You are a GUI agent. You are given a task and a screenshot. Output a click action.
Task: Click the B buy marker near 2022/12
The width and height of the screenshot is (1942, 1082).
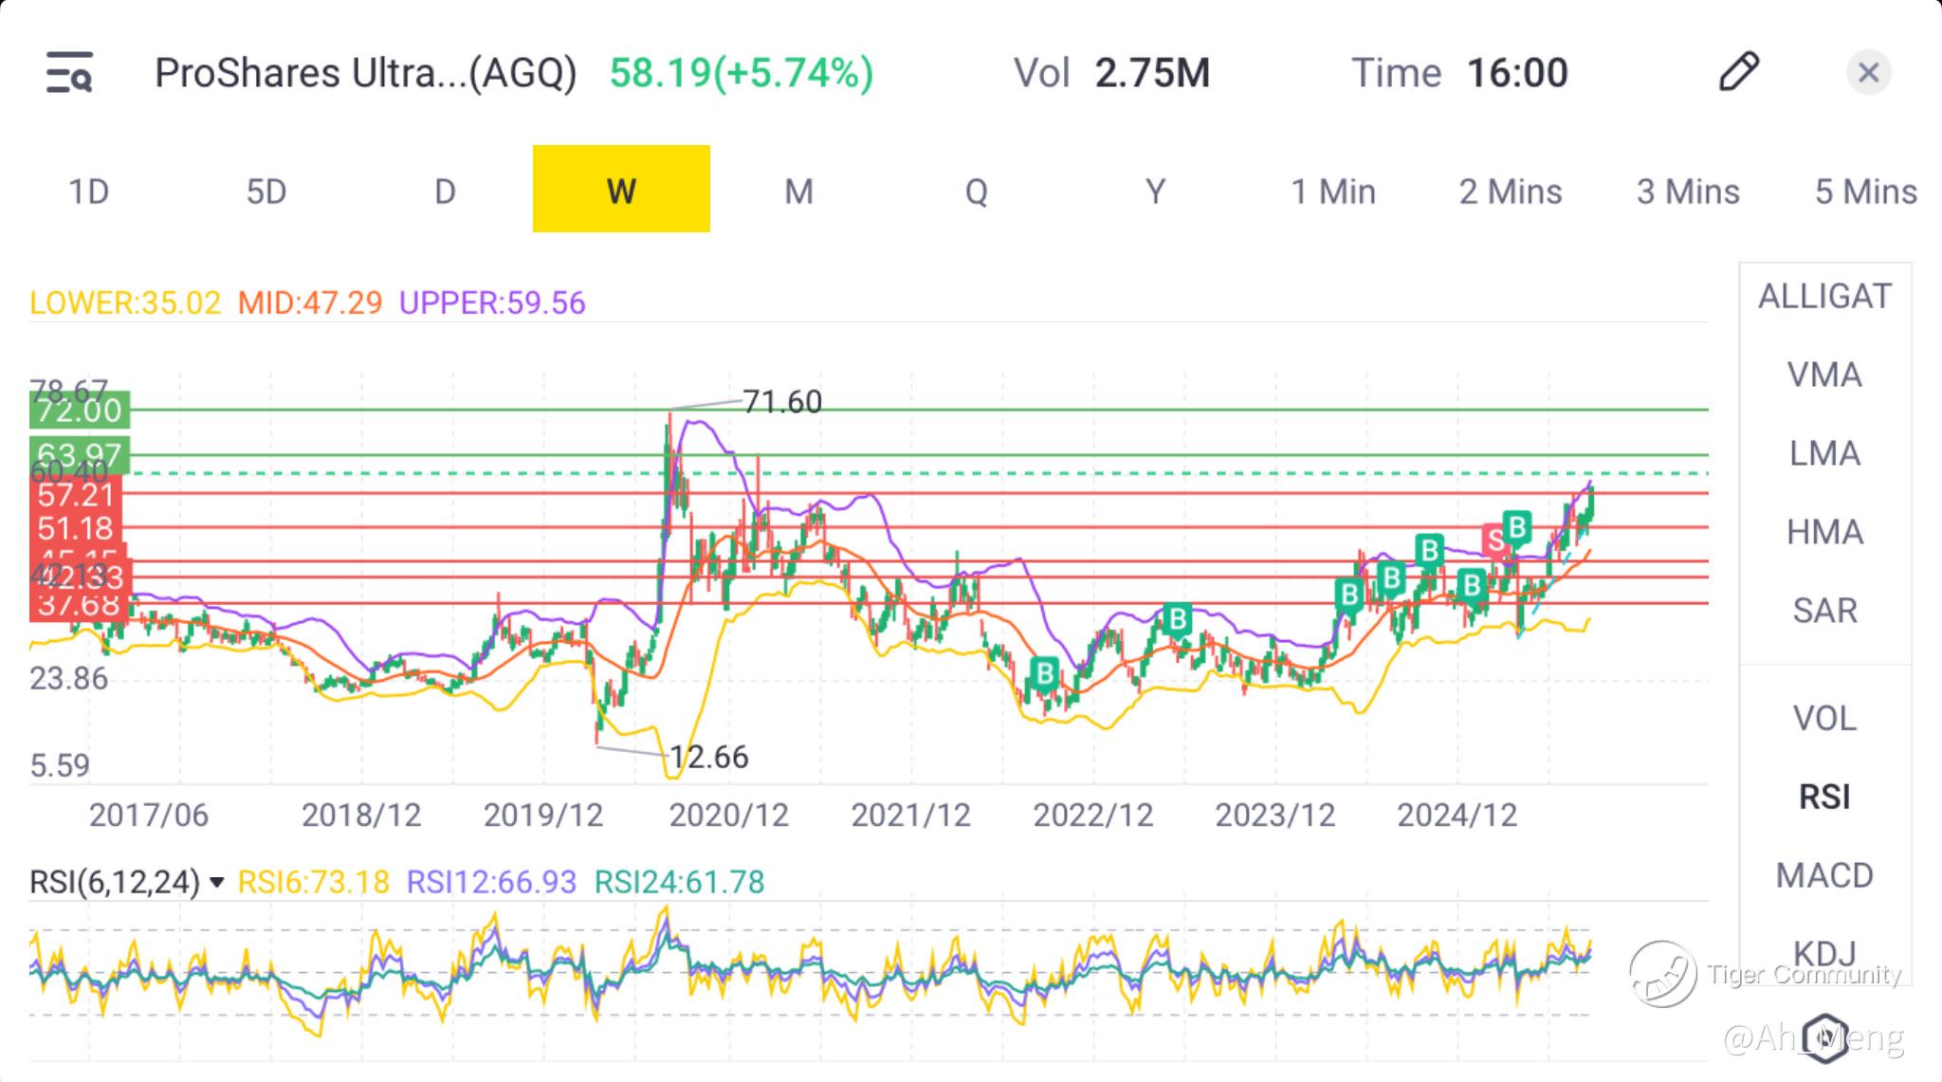1044,673
